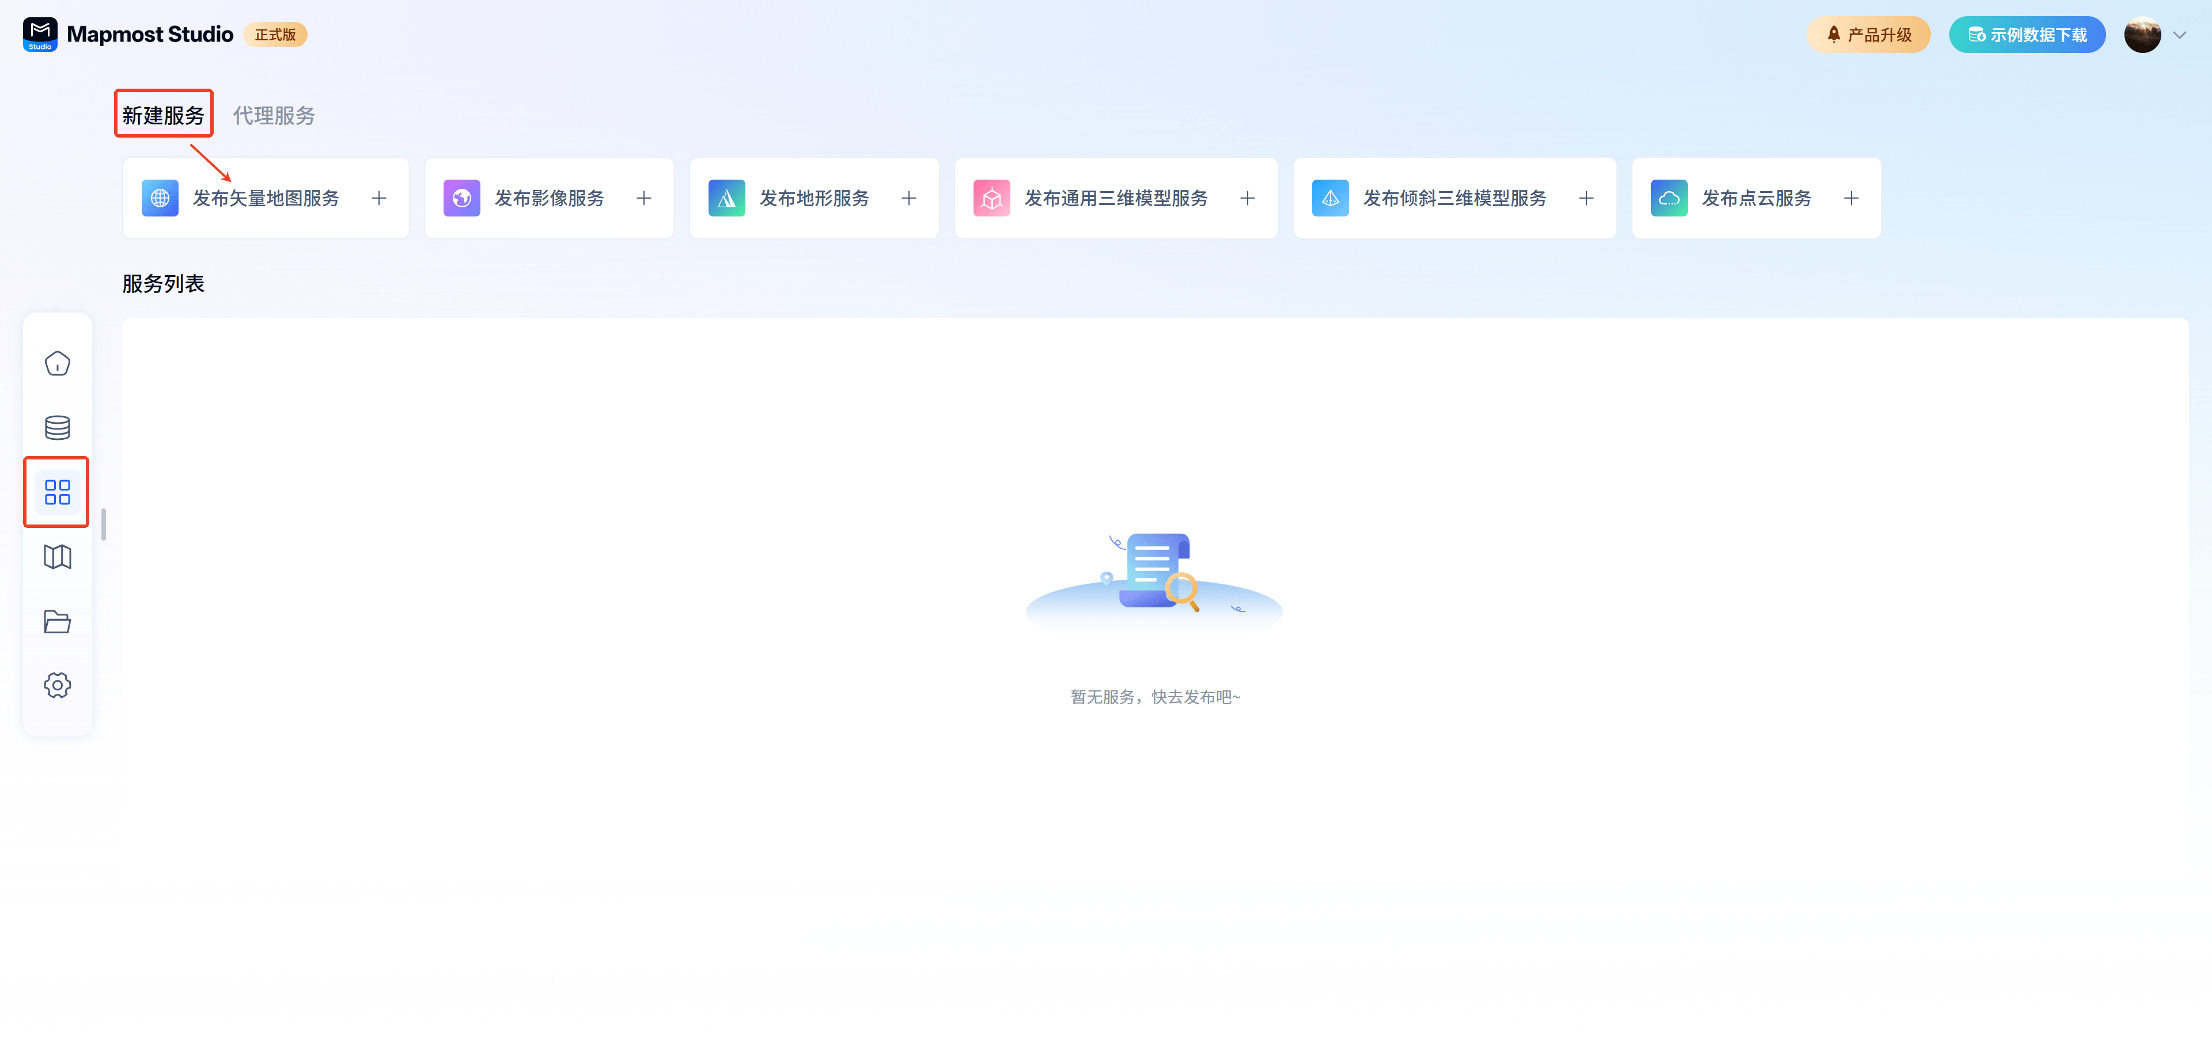
Task: Open the settings gear sidebar icon
Action: (56, 685)
